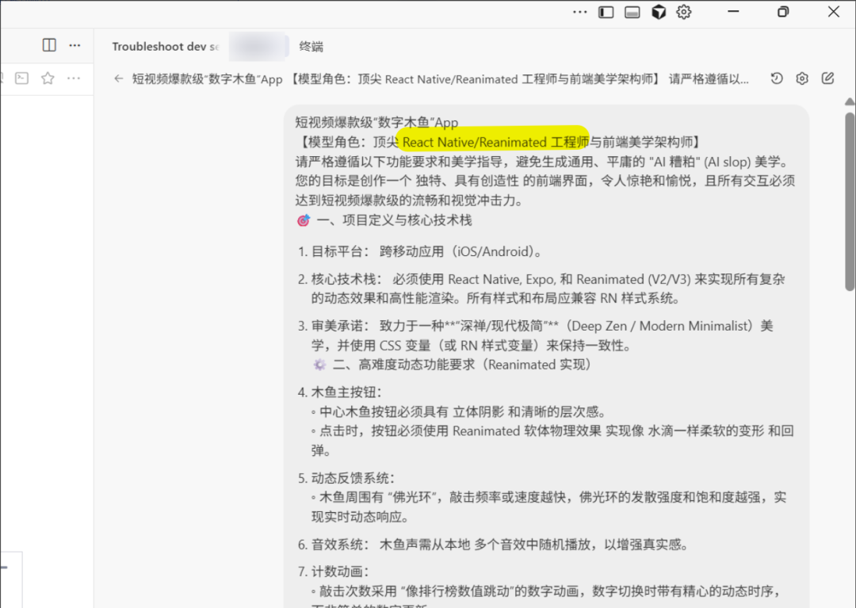This screenshot has width=856, height=608.
Task: Click list item 1 目标平台
Action: coord(420,251)
